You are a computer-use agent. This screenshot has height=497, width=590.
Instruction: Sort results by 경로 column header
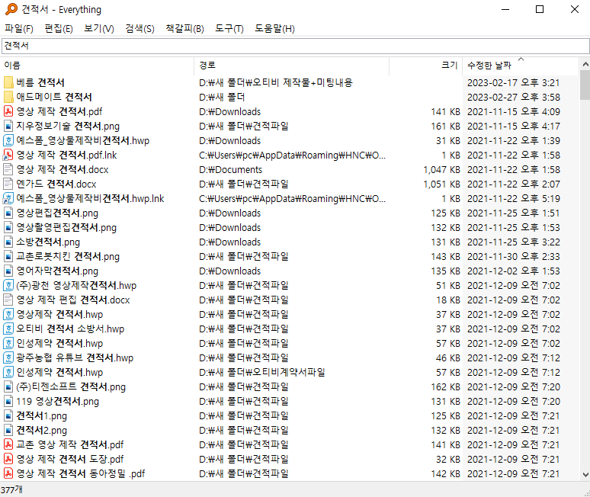coord(292,66)
